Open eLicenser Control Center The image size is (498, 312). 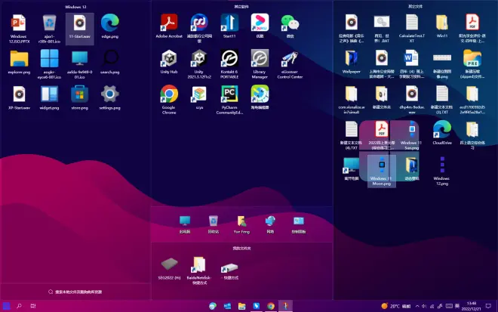[290, 64]
